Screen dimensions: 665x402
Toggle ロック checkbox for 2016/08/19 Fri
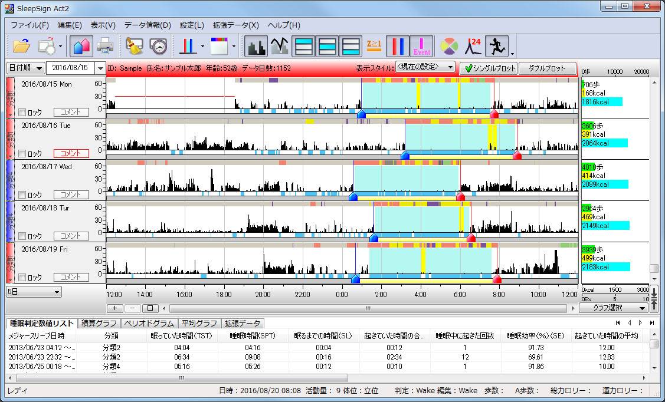tap(22, 278)
